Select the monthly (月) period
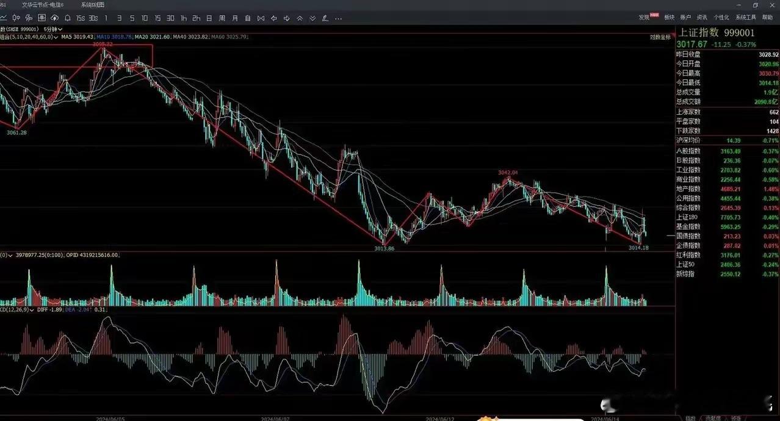Screen dimensions: 780x421 (x=234, y=18)
